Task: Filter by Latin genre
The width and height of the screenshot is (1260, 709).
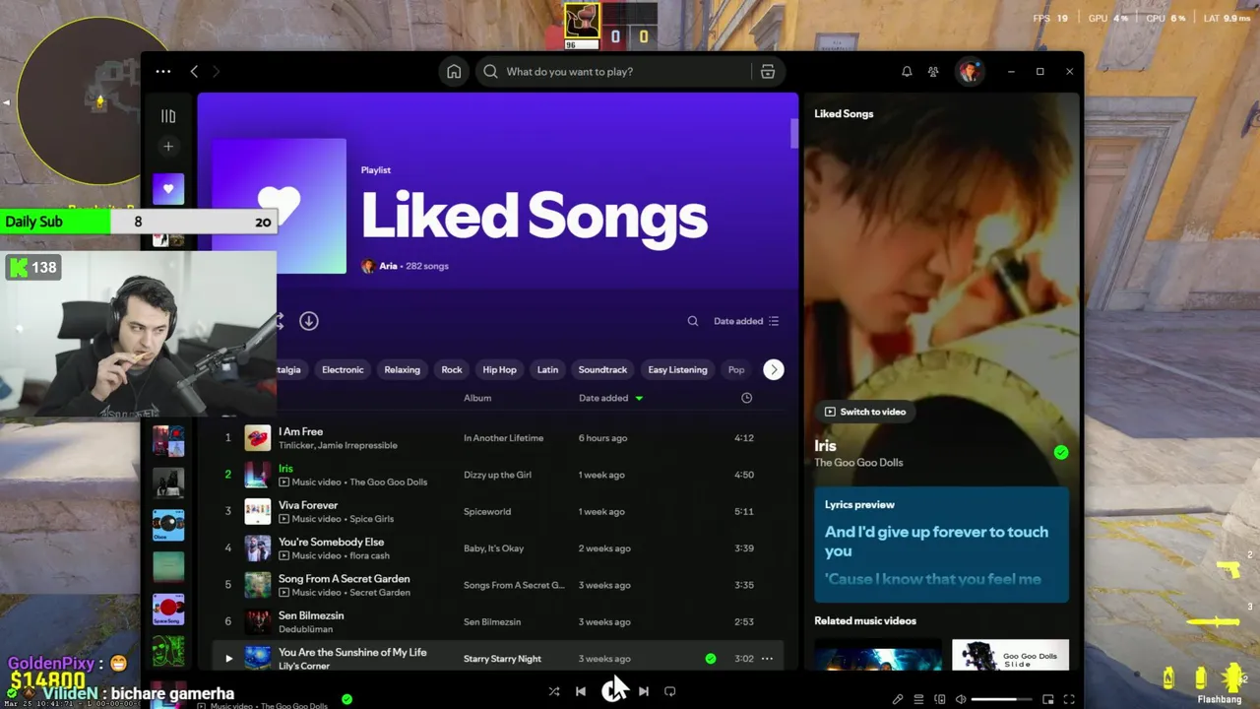Action: tap(547, 370)
